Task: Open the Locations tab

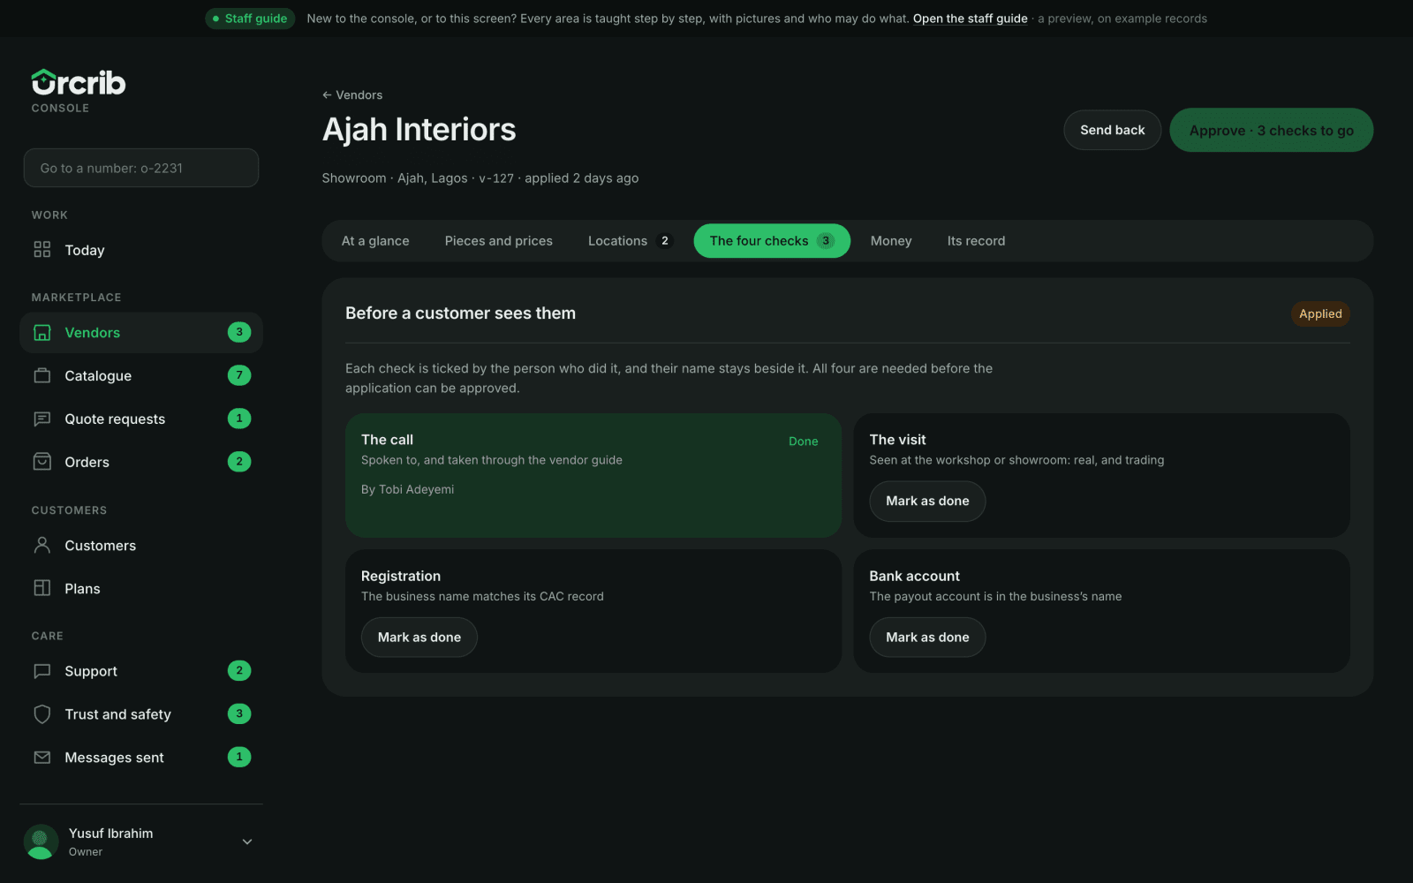Action: point(631,241)
